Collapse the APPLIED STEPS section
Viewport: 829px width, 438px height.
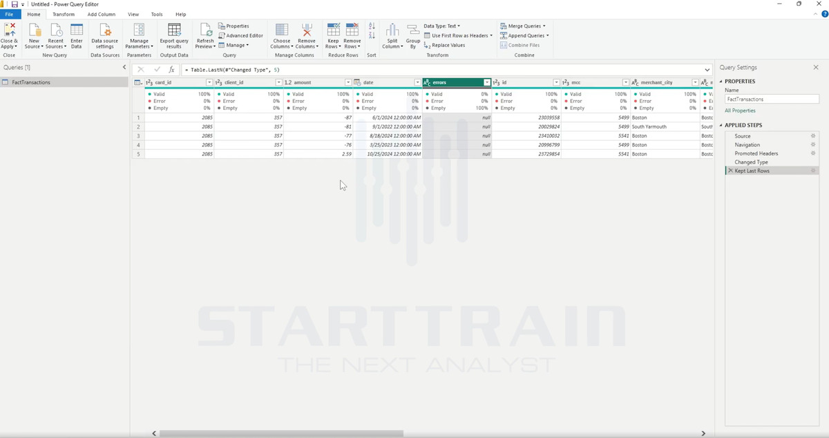pos(721,125)
